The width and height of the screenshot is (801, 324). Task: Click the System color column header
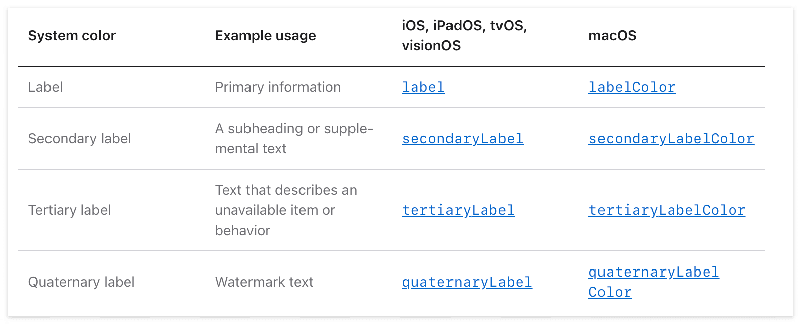[72, 36]
